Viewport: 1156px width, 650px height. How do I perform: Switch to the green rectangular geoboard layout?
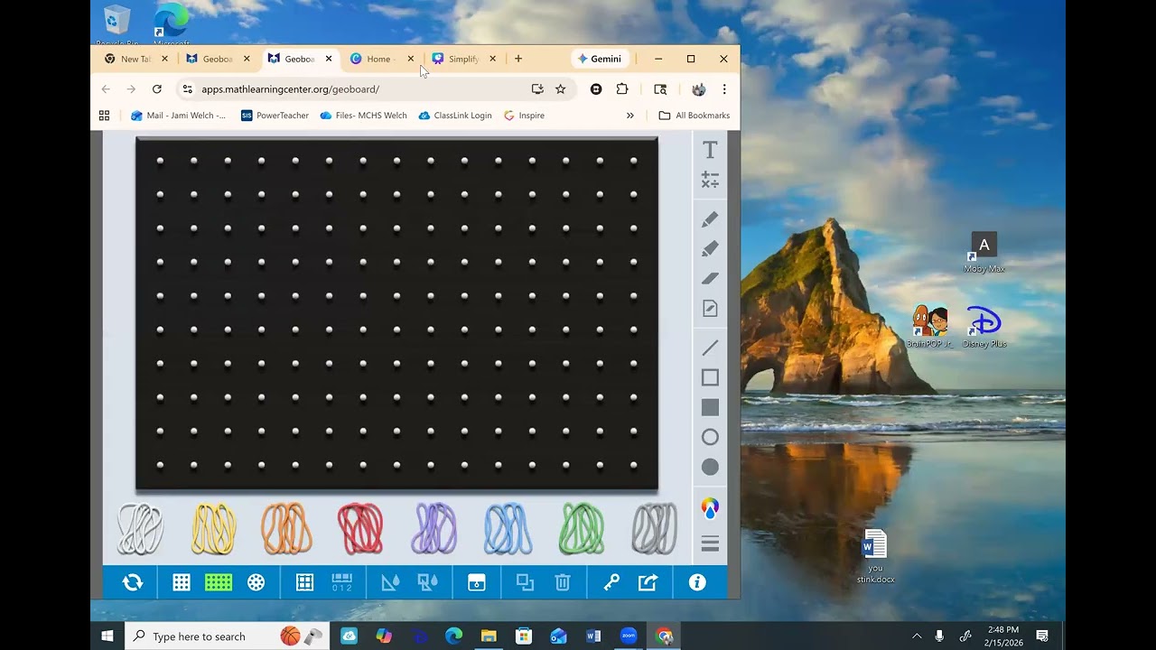click(219, 582)
